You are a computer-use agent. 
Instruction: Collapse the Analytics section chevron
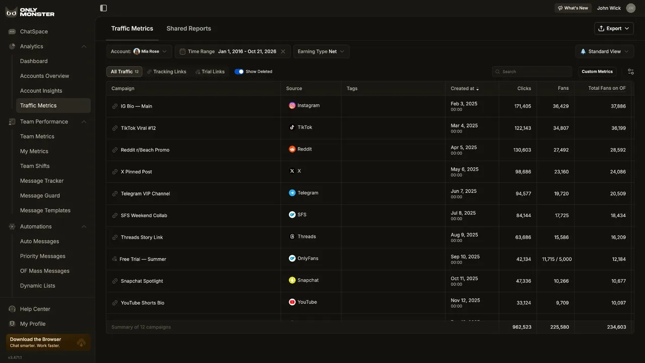coord(84,46)
